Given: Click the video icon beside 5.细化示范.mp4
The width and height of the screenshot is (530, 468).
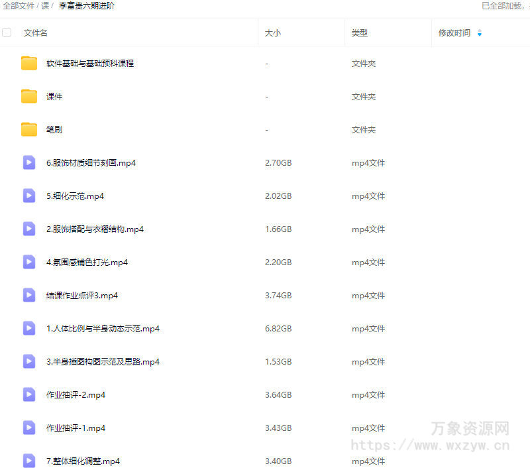Looking at the screenshot, I should (x=28, y=196).
